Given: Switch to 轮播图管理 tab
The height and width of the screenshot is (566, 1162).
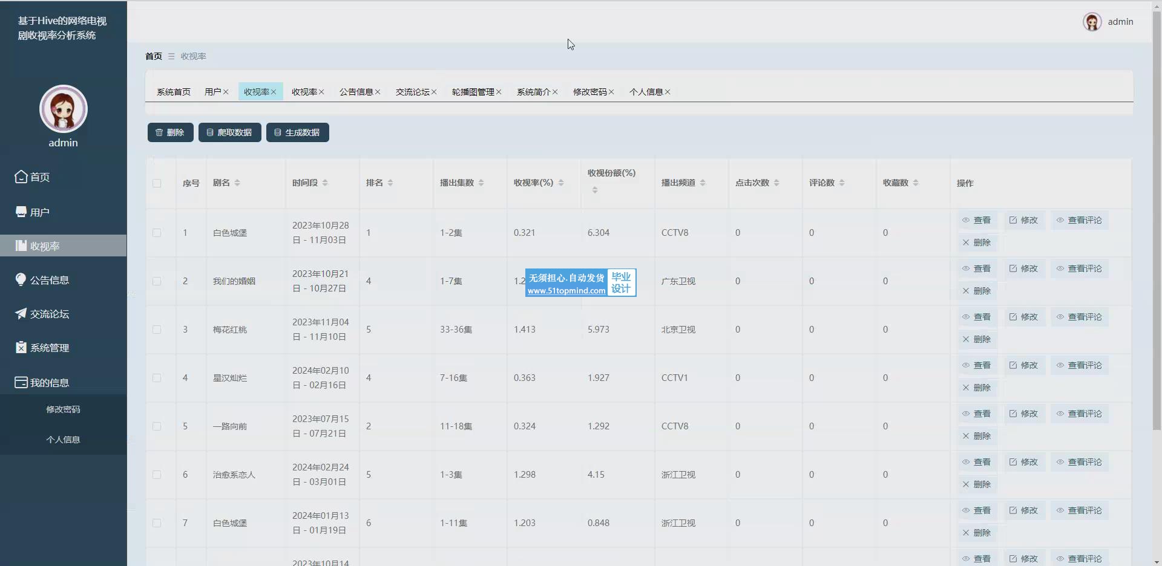Looking at the screenshot, I should click(473, 92).
